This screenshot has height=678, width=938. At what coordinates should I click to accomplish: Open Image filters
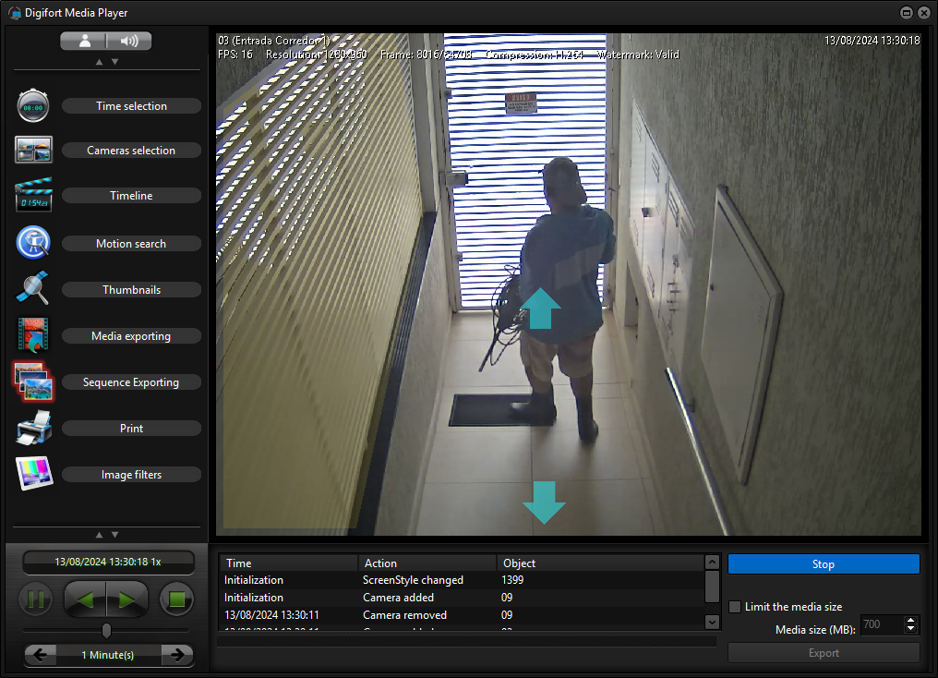[x=131, y=475]
